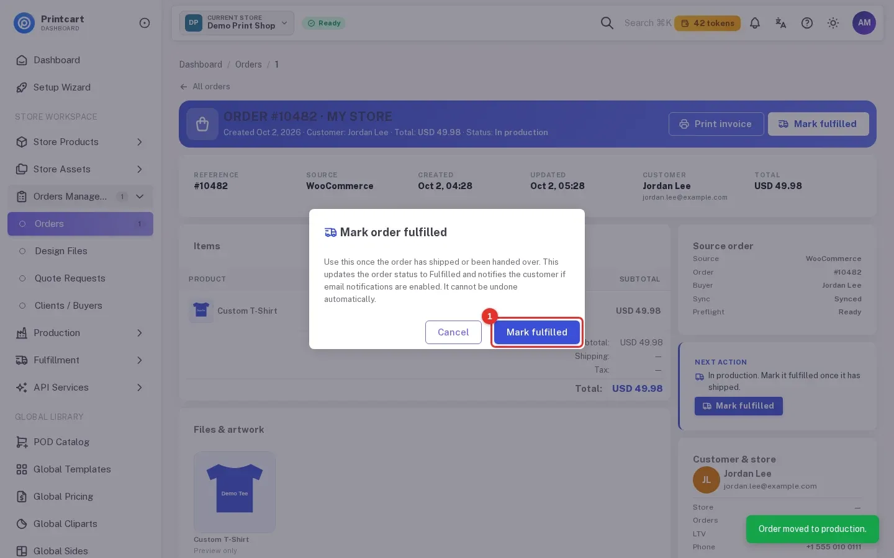This screenshot has height=558, width=894.
Task: Open Global Pricing in the sidebar
Action: click(x=81, y=497)
